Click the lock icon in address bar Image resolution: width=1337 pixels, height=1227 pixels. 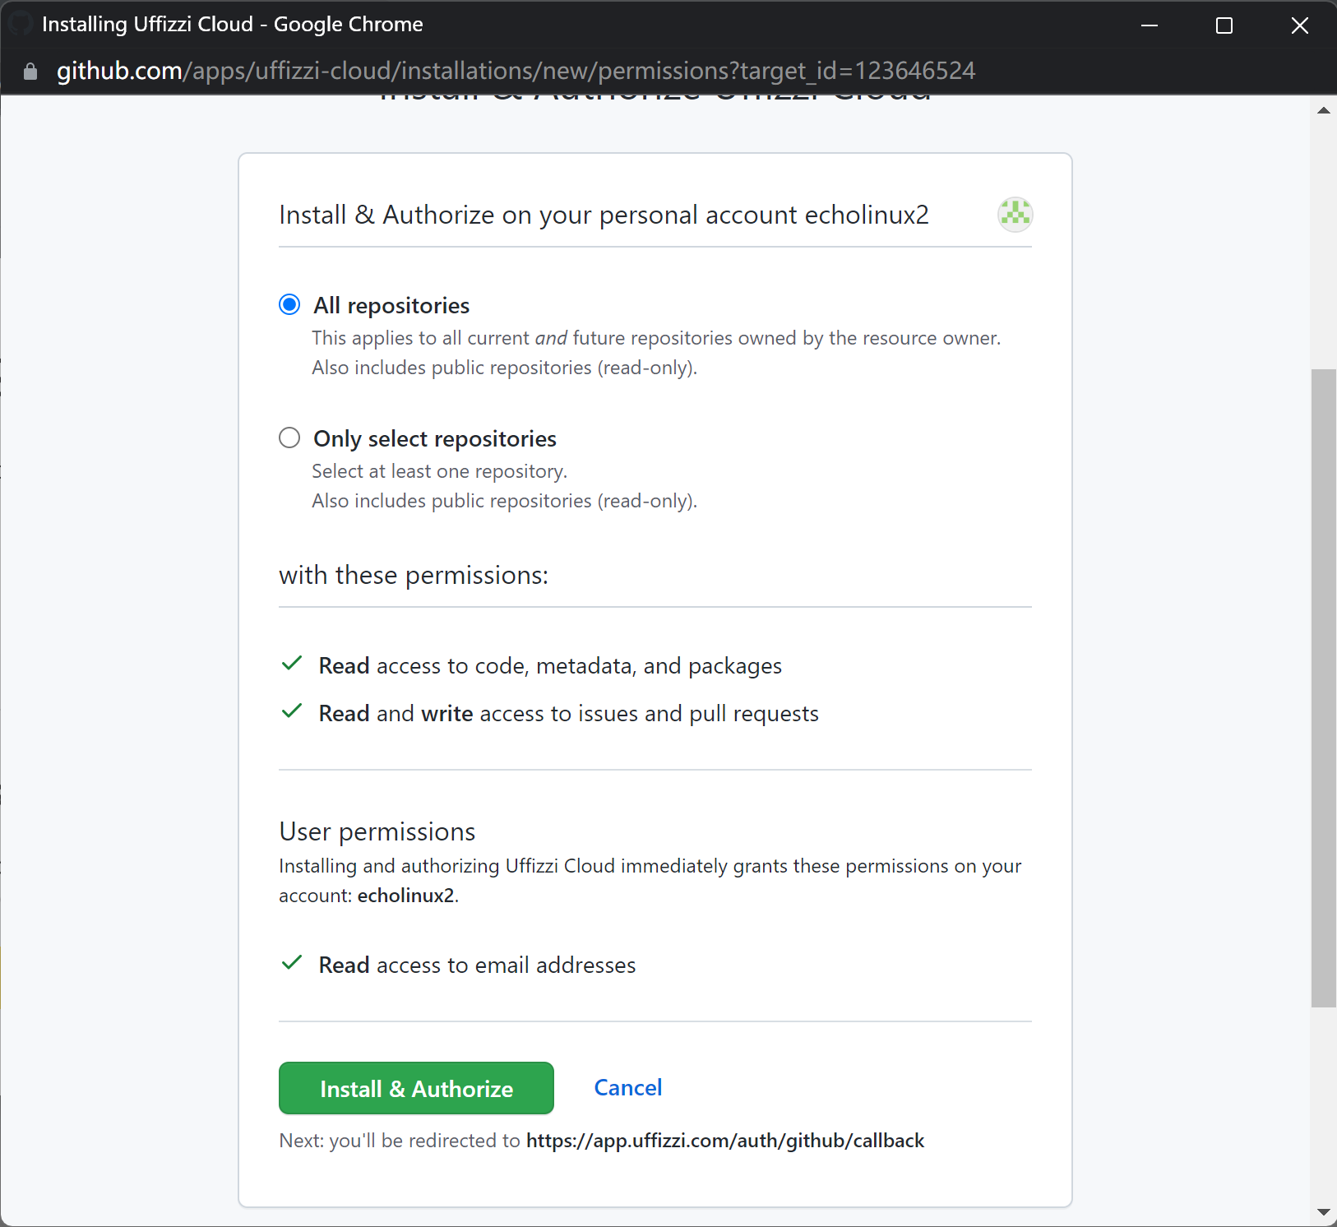click(30, 72)
